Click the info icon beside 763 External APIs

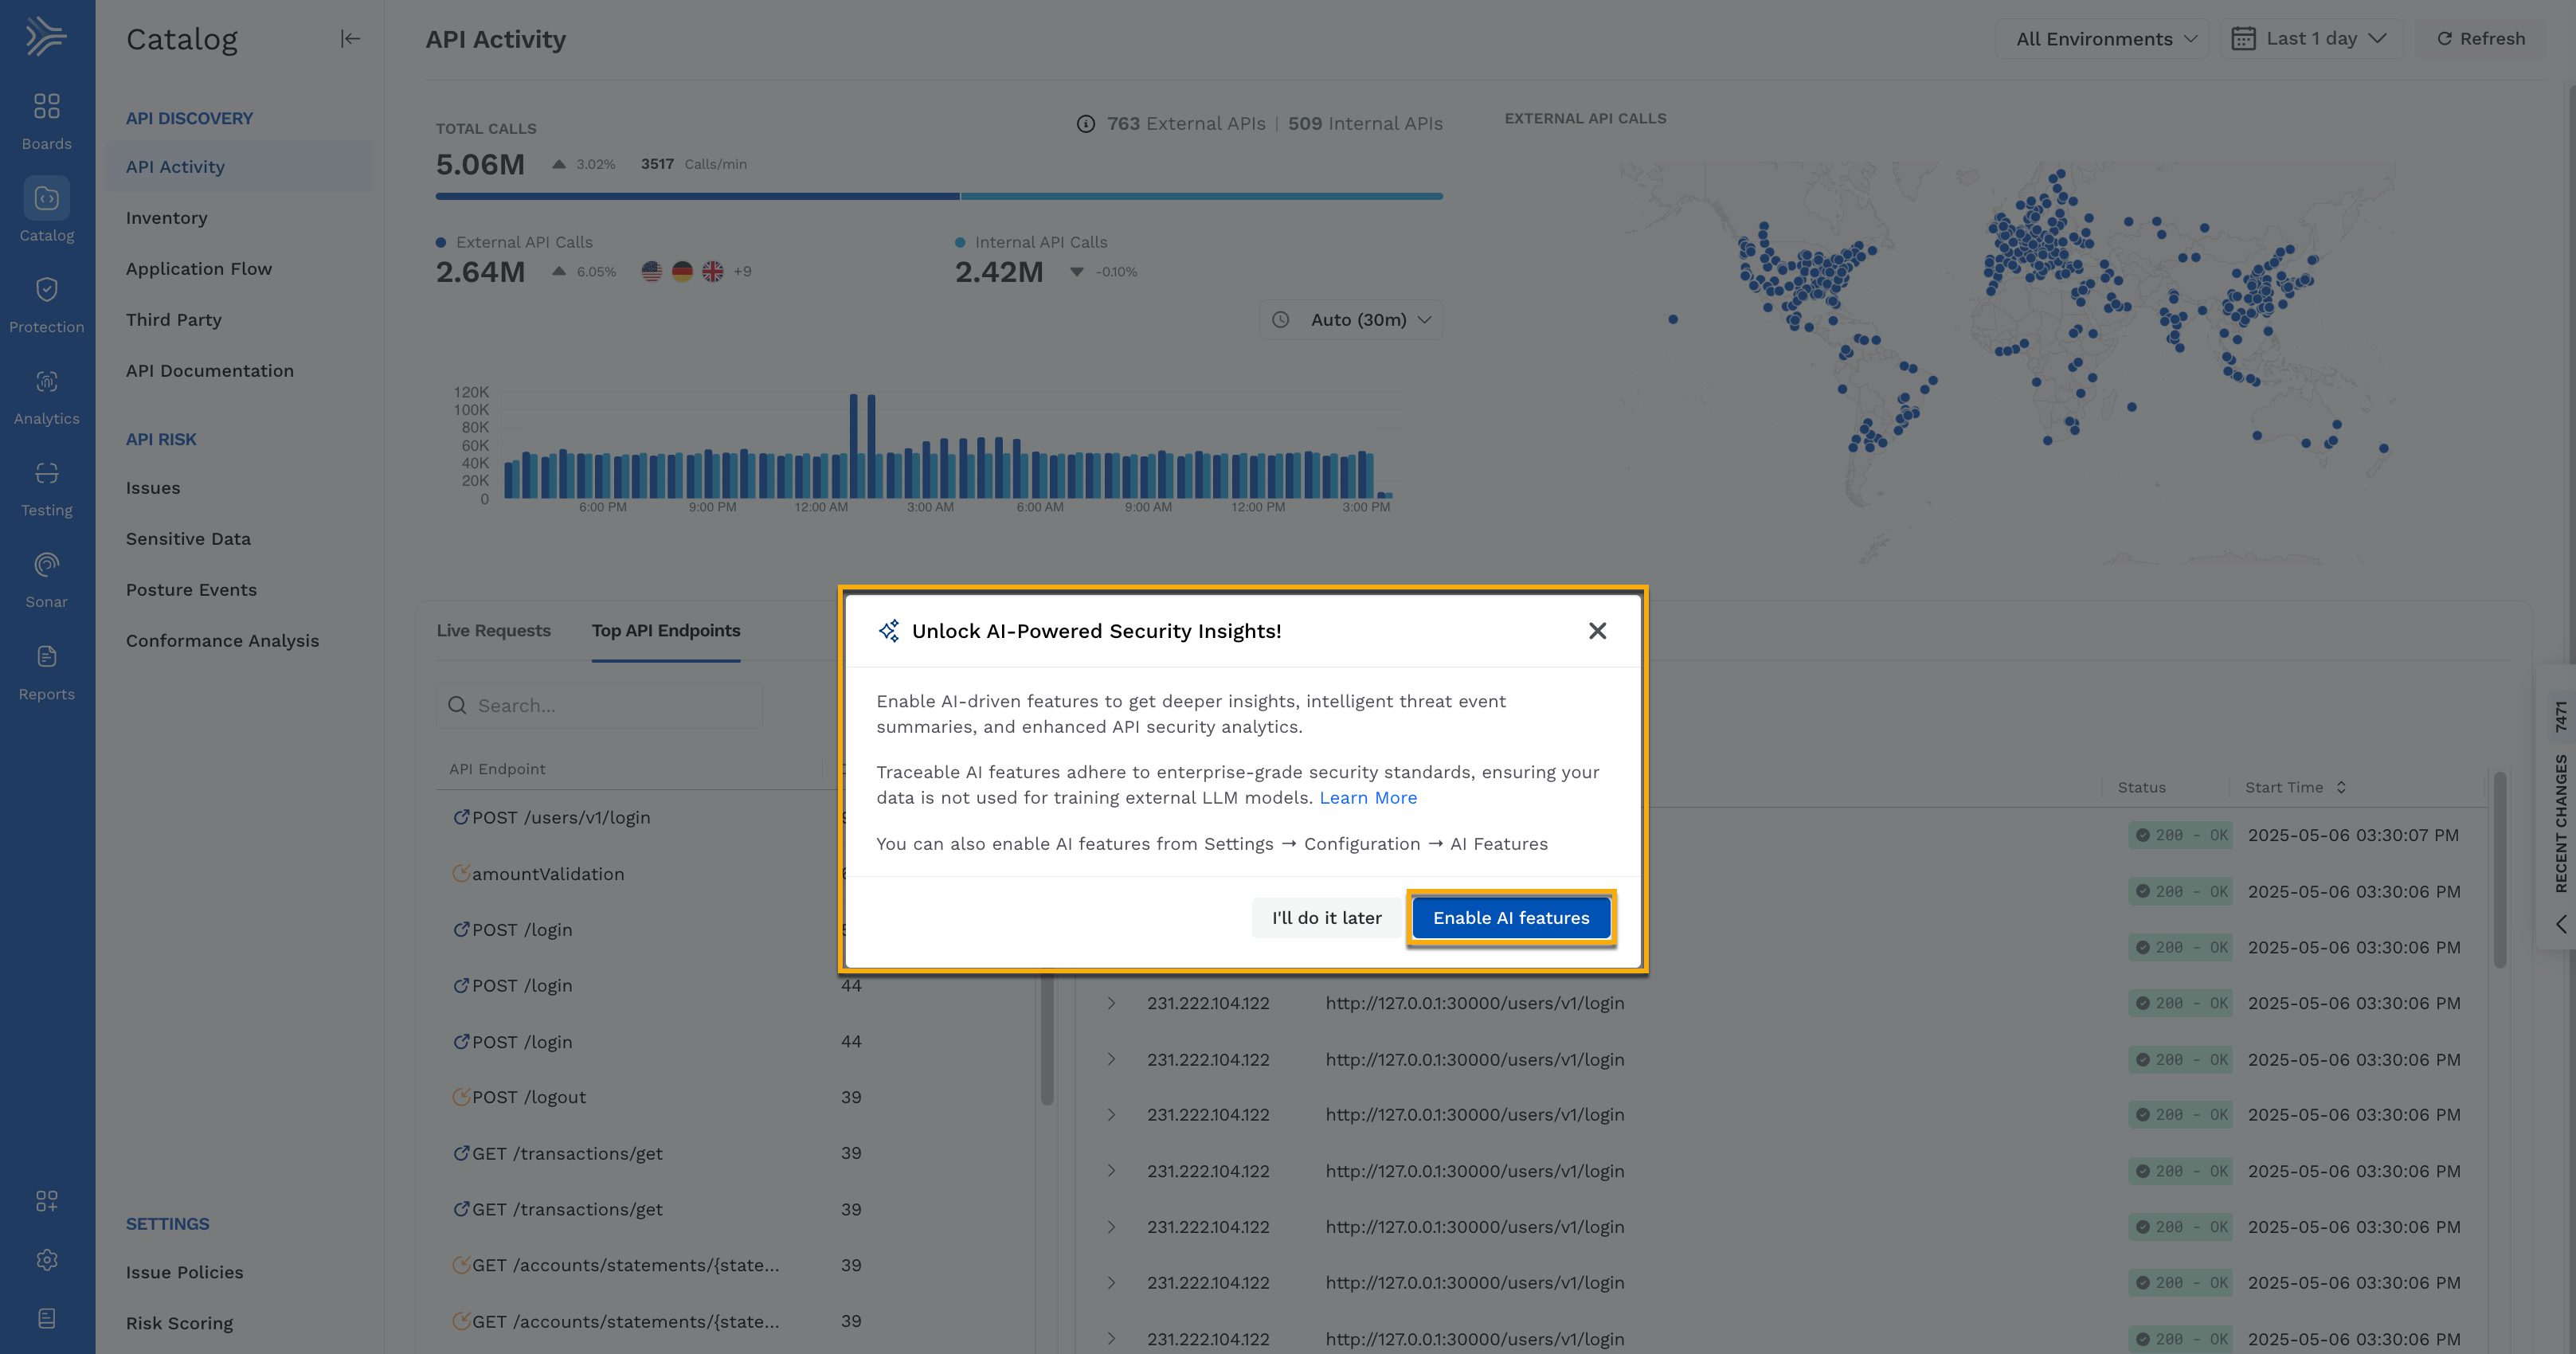[1085, 124]
